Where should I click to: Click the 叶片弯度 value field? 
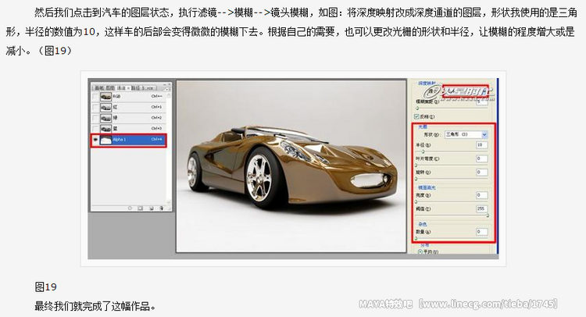coord(482,158)
